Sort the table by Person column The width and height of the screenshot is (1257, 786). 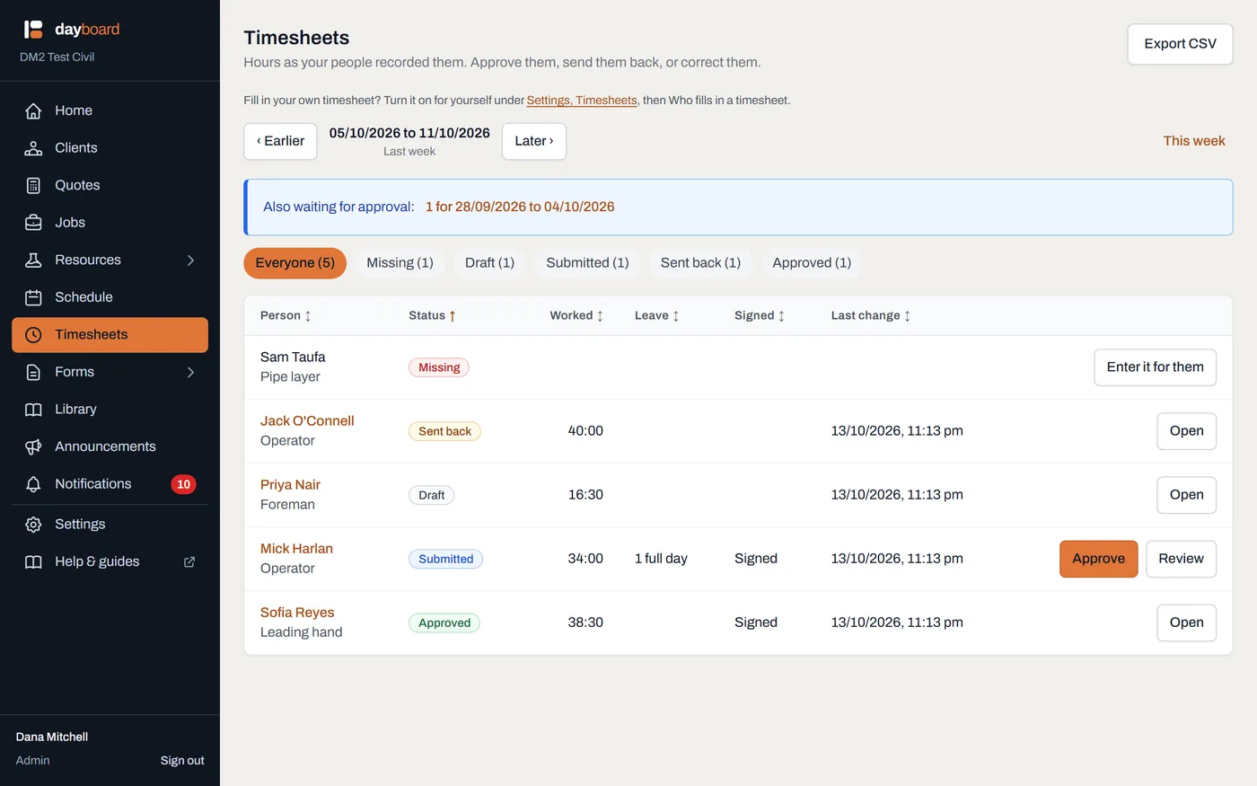(x=286, y=315)
